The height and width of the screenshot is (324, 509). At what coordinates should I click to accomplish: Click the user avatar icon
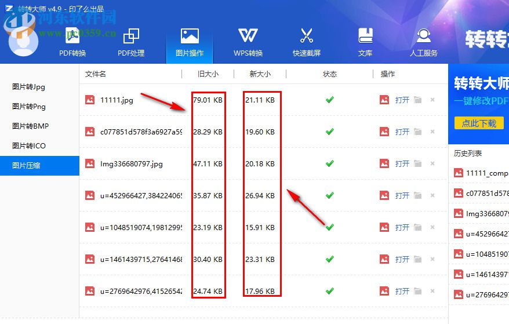point(23,41)
